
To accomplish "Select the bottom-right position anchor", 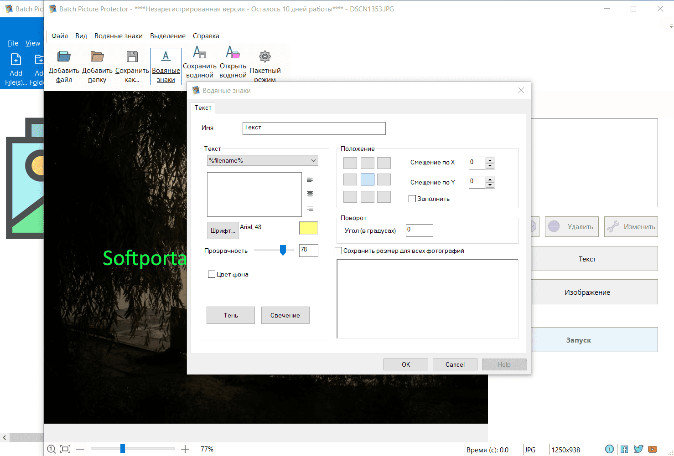I will 384,197.
